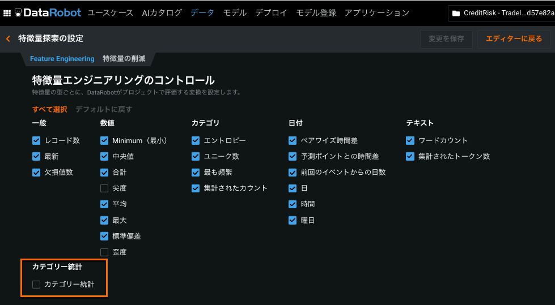
Task: Enable the カテゴリー統計 checkbox
Action: coord(36,285)
